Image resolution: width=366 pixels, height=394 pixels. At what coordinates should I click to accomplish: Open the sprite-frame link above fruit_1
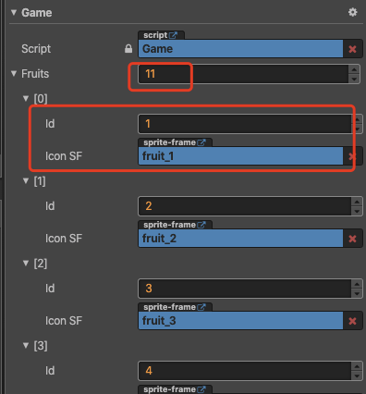tap(201, 142)
